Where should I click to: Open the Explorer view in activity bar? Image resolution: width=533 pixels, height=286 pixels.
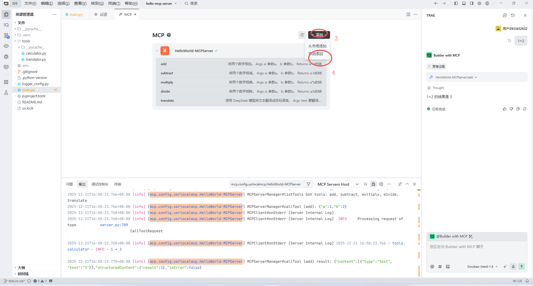[6, 14]
